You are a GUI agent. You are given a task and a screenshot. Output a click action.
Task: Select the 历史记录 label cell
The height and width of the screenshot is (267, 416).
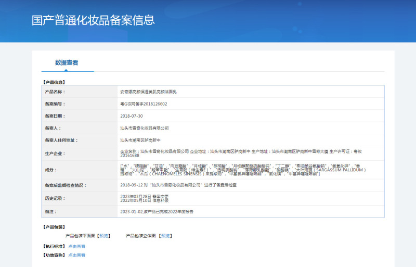point(80,198)
